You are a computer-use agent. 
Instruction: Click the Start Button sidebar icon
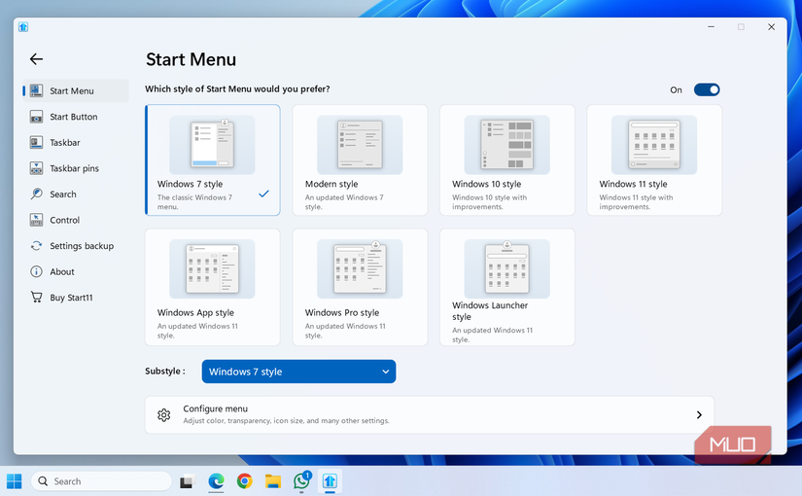click(36, 117)
